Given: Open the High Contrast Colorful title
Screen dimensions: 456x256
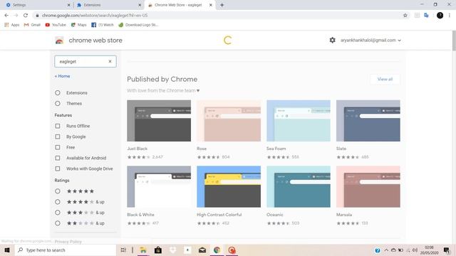Looking at the screenshot, I should point(219,215).
